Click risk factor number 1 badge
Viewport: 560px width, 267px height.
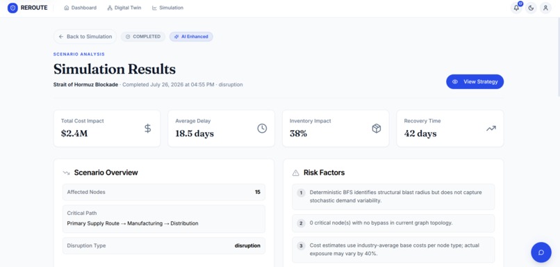coord(301,193)
